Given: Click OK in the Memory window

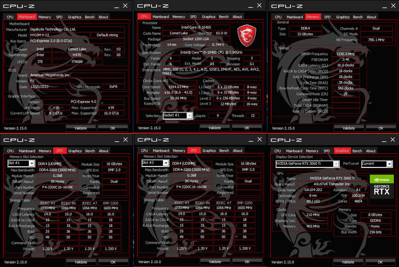Looking at the screenshot, I should pos(381,129).
